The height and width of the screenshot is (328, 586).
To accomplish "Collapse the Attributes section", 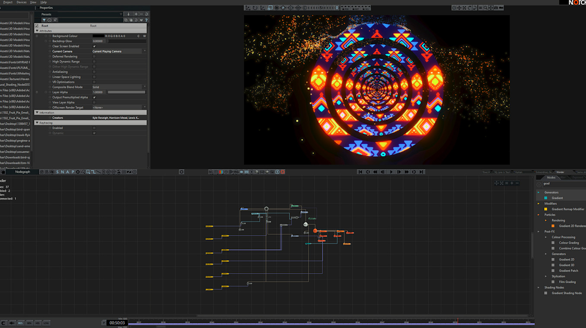I will 37,31.
